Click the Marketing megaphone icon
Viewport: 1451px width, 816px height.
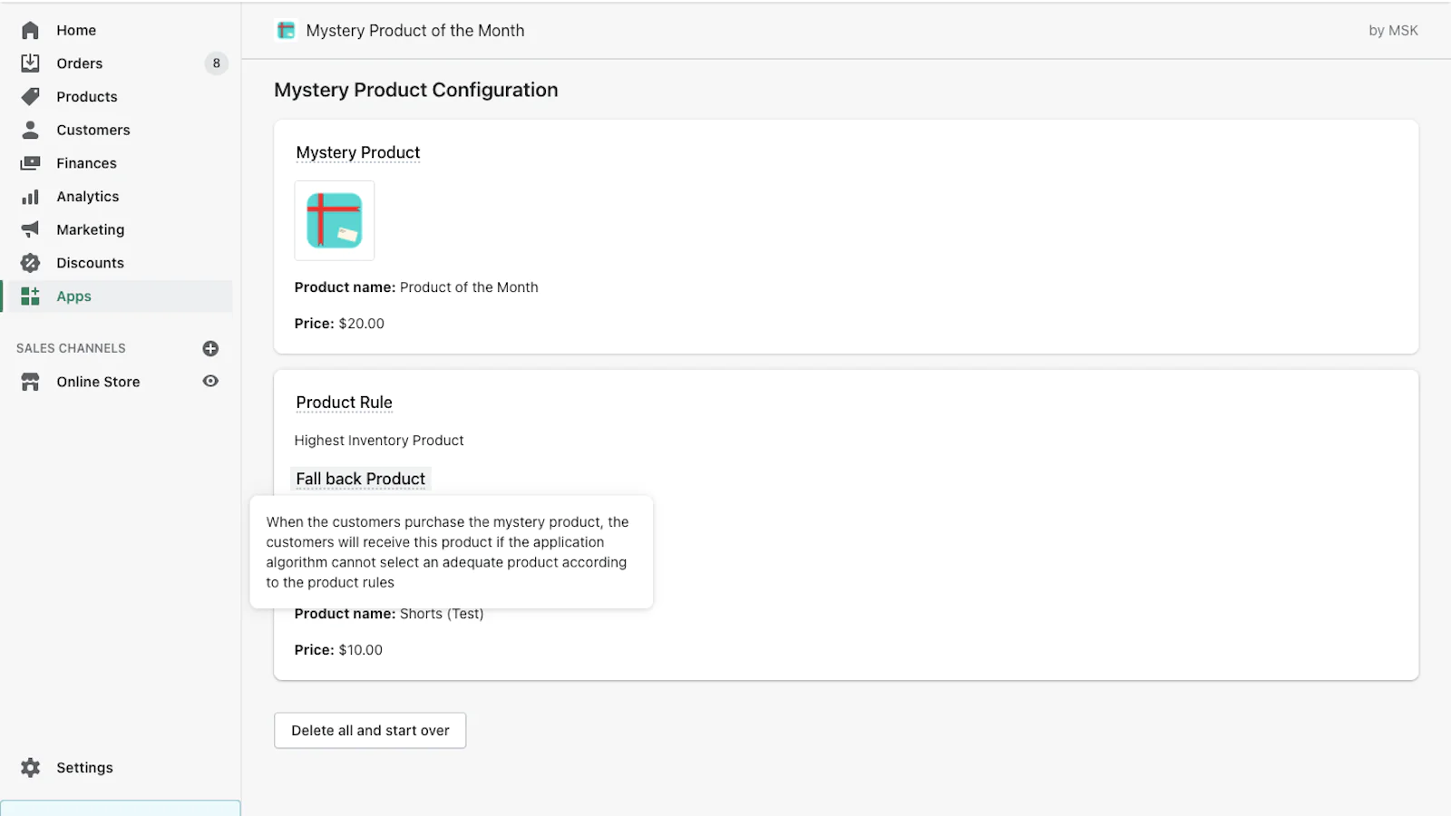click(x=30, y=229)
